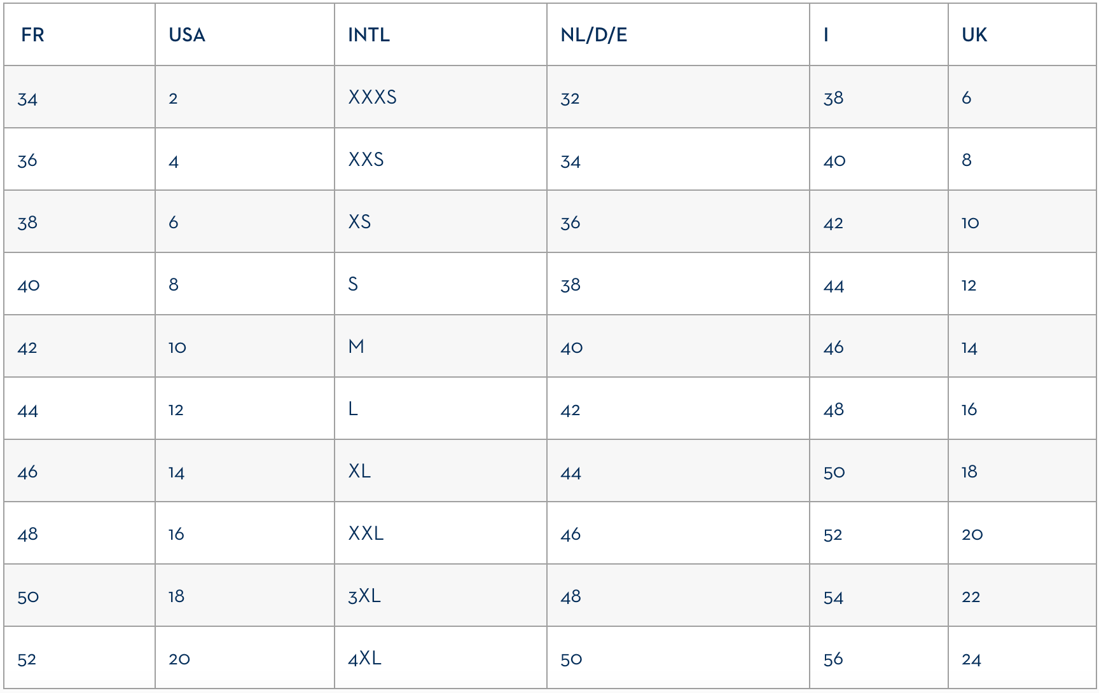Click the XS size cell

[360, 222]
